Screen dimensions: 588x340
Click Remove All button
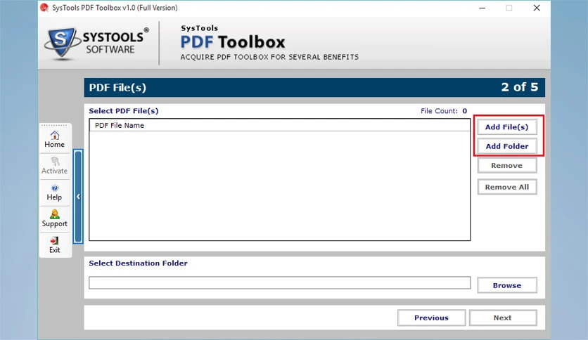coord(507,187)
